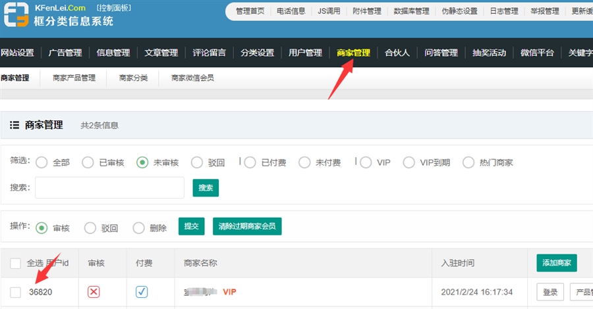Check the box for user 36820
593x309 pixels.
click(16, 292)
